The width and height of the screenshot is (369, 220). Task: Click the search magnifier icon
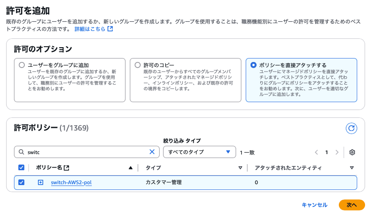21,152
